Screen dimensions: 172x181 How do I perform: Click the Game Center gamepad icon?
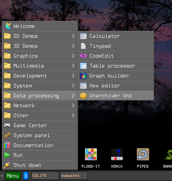click(7, 125)
